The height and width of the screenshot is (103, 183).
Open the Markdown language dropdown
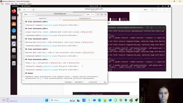coord(69,82)
